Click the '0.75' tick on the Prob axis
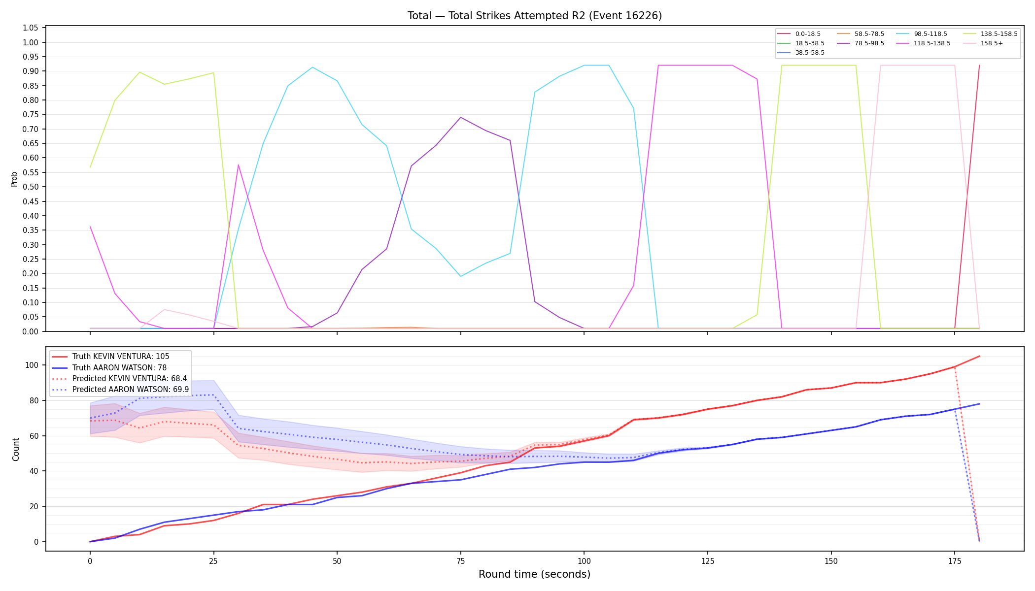Screen dimensions: 1035x591 (x=31, y=115)
